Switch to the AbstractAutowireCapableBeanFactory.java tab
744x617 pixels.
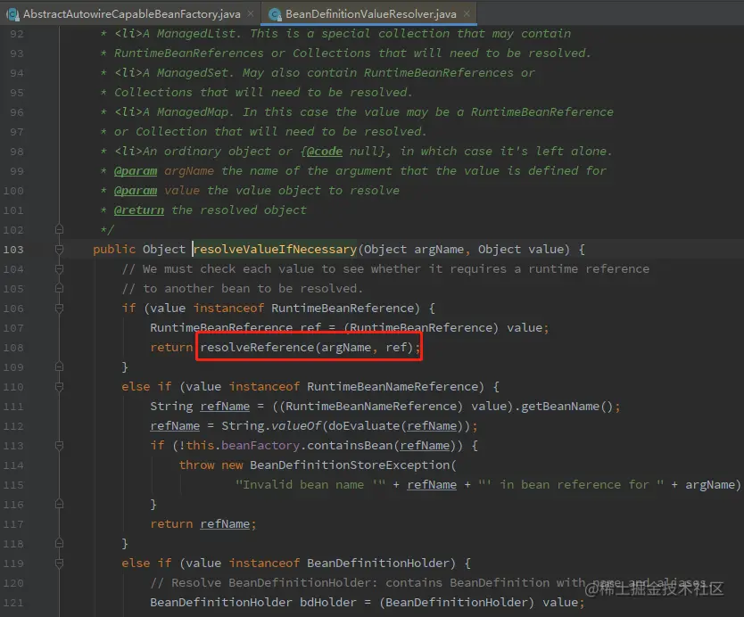click(131, 13)
